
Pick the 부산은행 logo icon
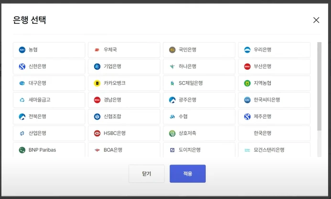pyautogui.click(x=247, y=66)
